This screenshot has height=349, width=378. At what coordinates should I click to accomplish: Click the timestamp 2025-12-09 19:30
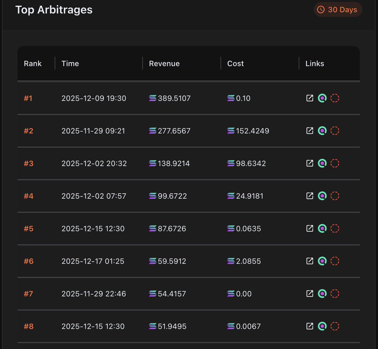tap(94, 98)
